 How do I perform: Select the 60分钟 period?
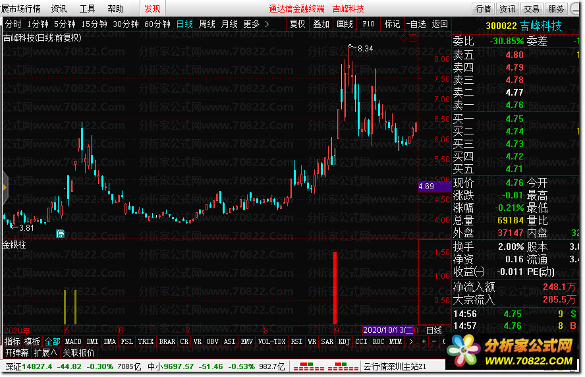(157, 24)
